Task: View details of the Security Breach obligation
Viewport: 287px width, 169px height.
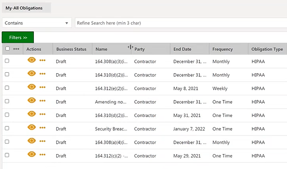Action: [x=32, y=128]
